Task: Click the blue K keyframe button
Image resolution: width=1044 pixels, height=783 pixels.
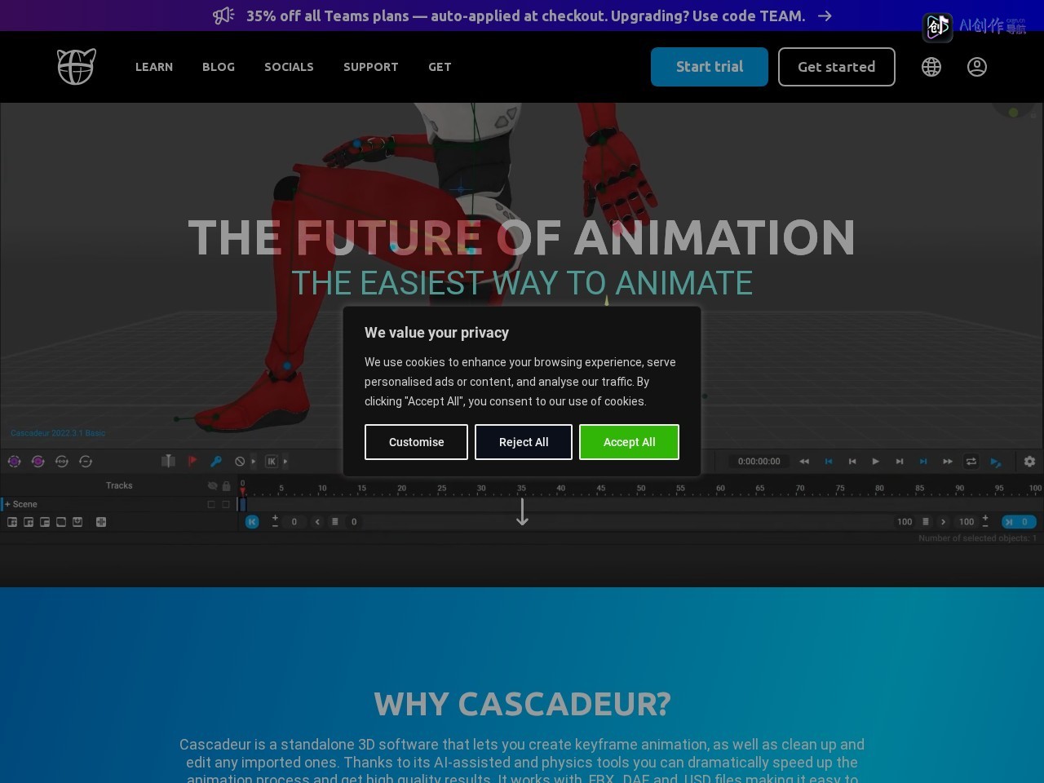Action: (252, 522)
